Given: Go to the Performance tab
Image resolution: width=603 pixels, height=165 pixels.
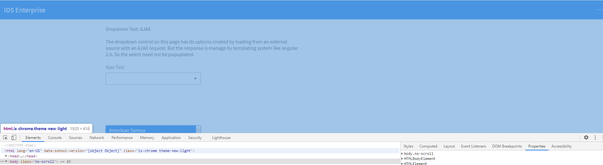Looking at the screenshot, I should click(122, 138).
